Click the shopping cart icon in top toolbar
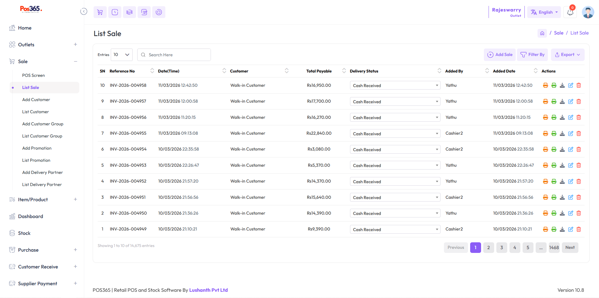This screenshot has width=599, height=298. point(100,12)
